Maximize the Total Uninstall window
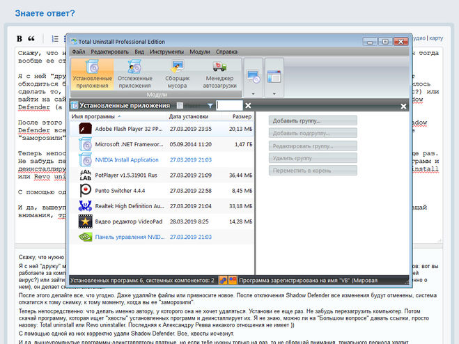This screenshot has width=459, height=344. click(385, 42)
